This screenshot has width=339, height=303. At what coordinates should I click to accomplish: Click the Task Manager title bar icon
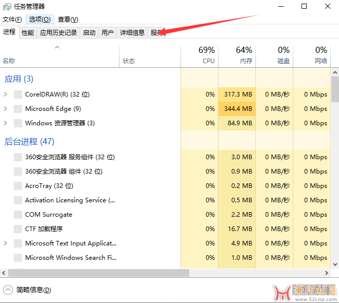7,7
